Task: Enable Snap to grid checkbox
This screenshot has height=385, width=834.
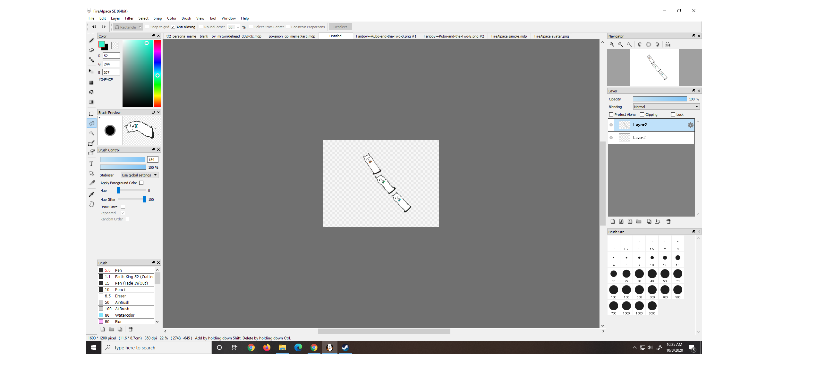Action: click(147, 27)
